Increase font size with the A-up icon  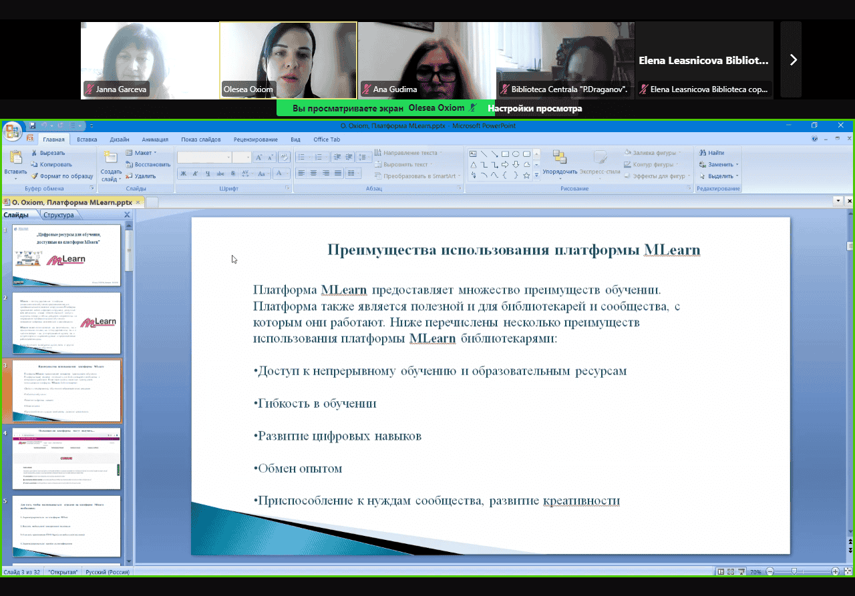[x=259, y=158]
